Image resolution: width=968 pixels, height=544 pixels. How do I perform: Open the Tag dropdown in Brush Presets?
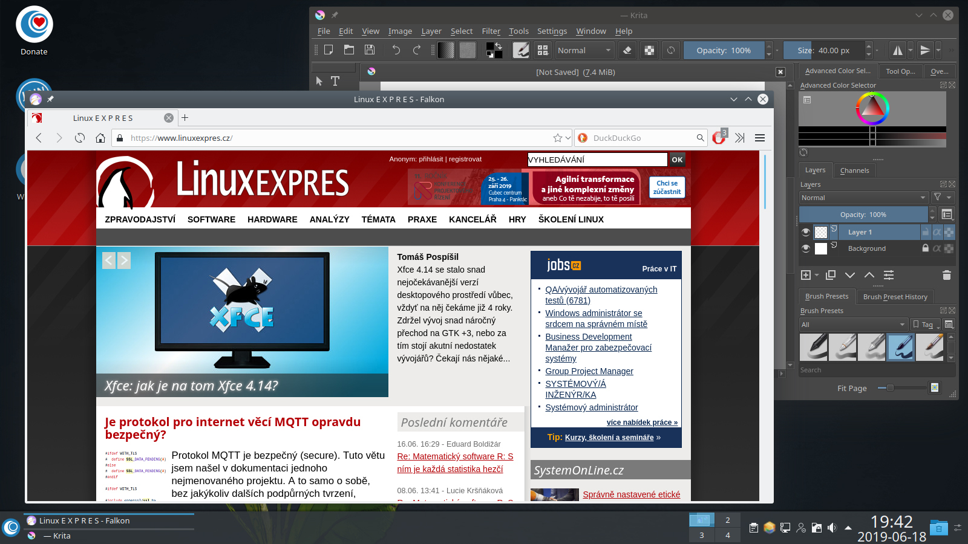(926, 325)
